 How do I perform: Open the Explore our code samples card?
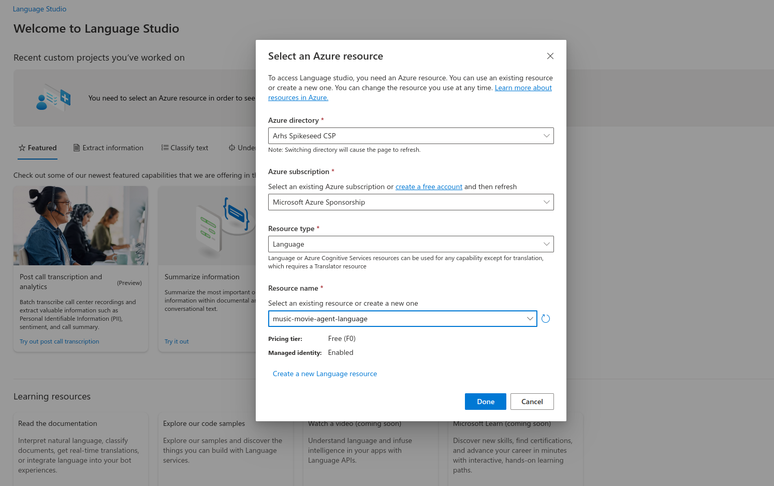pyautogui.click(x=226, y=449)
